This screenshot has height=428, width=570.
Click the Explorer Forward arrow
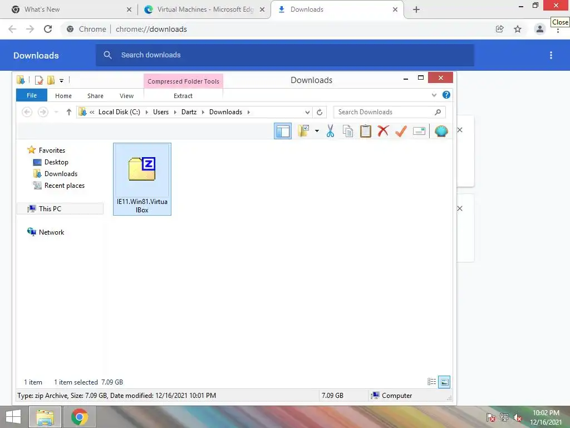(43, 112)
